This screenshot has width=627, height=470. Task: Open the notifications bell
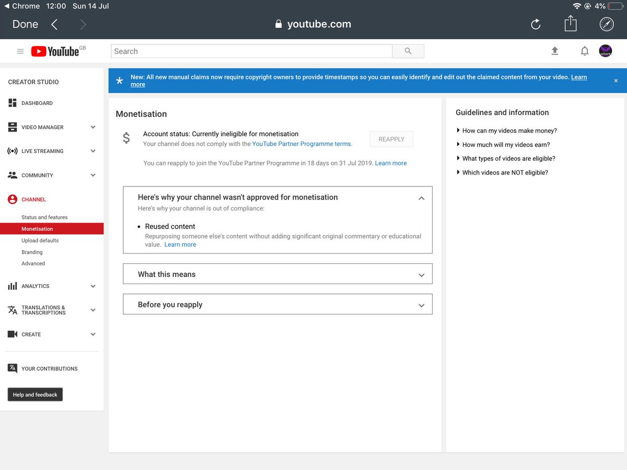585,51
